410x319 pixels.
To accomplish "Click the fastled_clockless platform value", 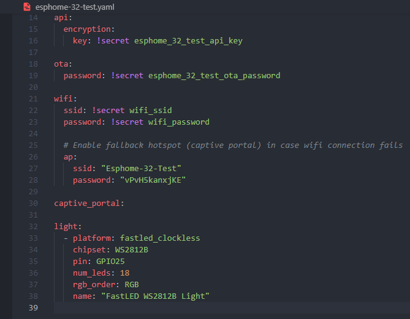I will (x=160, y=238).
